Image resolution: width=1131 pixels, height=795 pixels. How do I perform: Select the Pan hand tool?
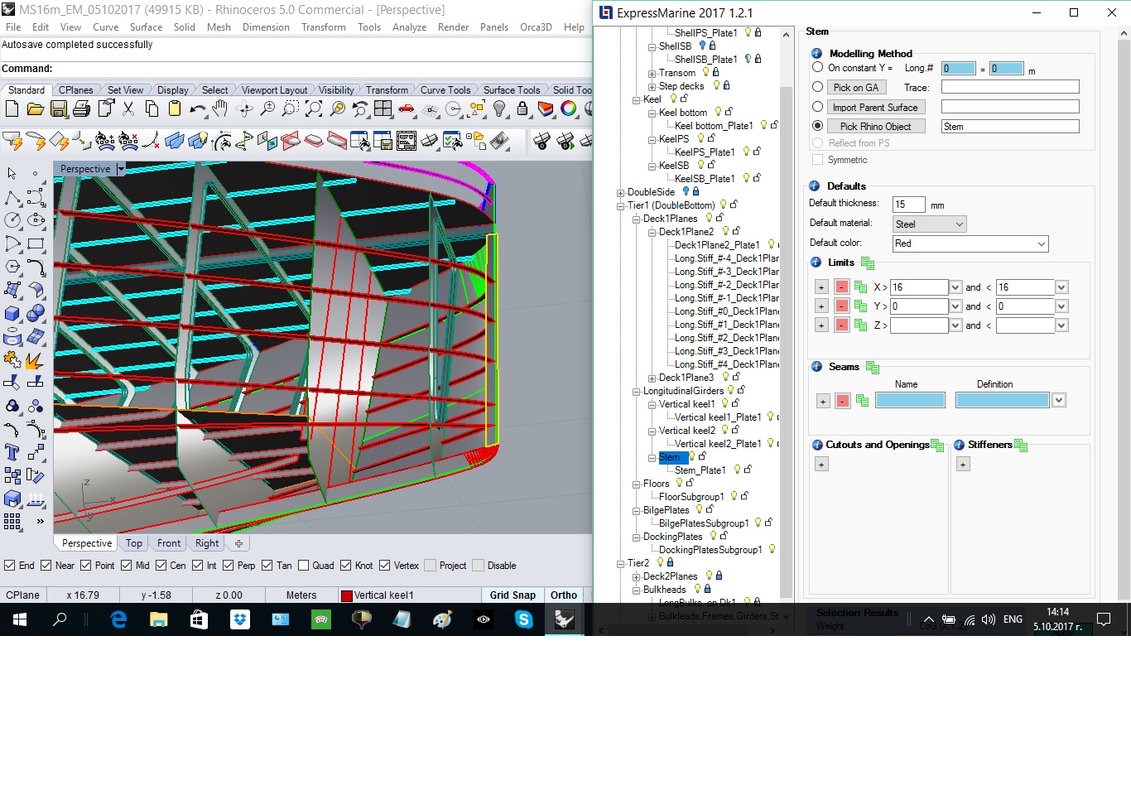point(220,109)
